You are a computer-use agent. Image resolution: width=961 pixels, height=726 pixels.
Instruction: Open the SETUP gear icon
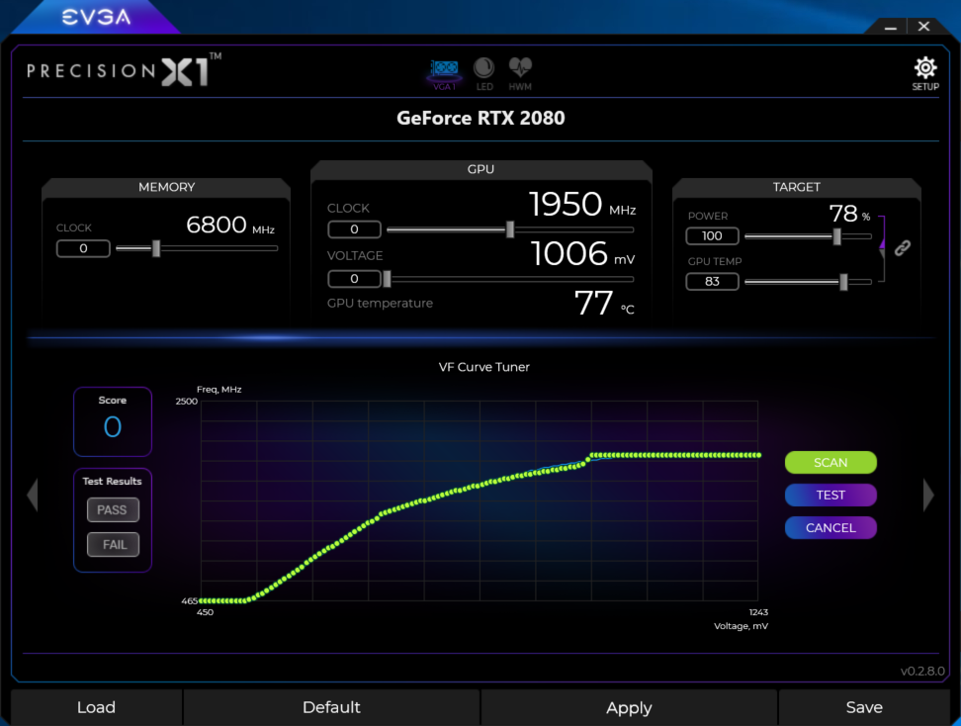click(x=924, y=73)
